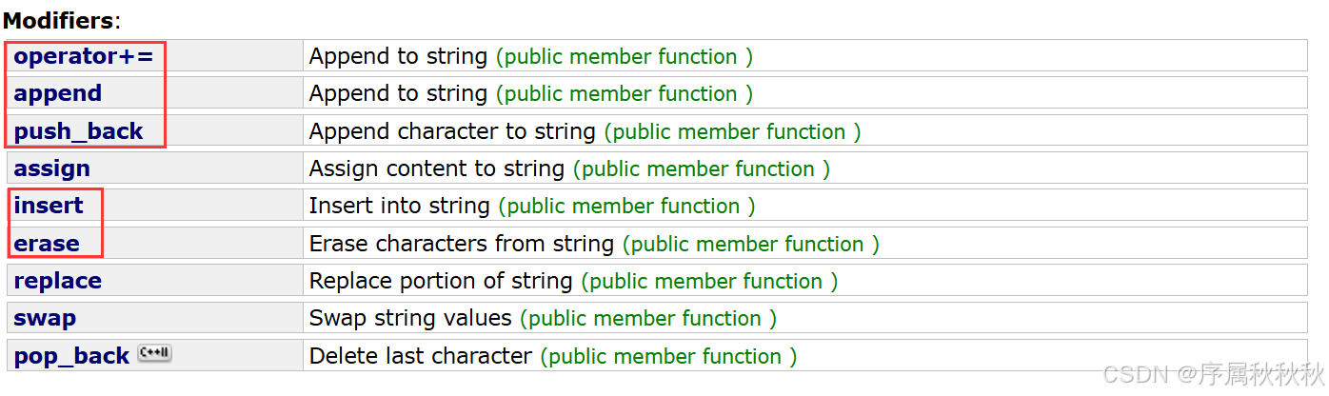Open the swap function link
Viewport: 1329px width, 396px height.
point(45,318)
